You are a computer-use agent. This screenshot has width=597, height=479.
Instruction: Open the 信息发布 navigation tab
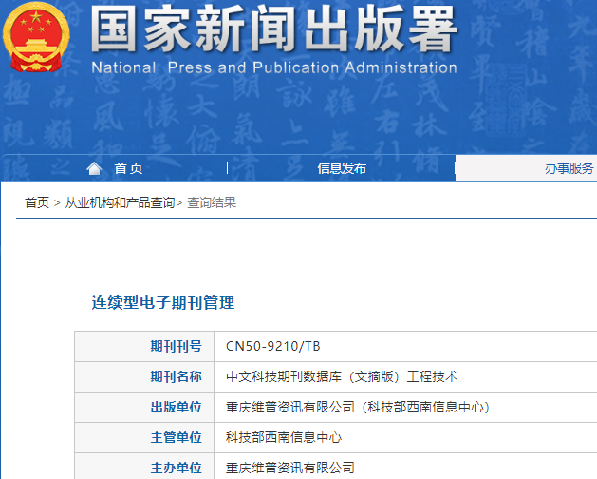click(342, 168)
